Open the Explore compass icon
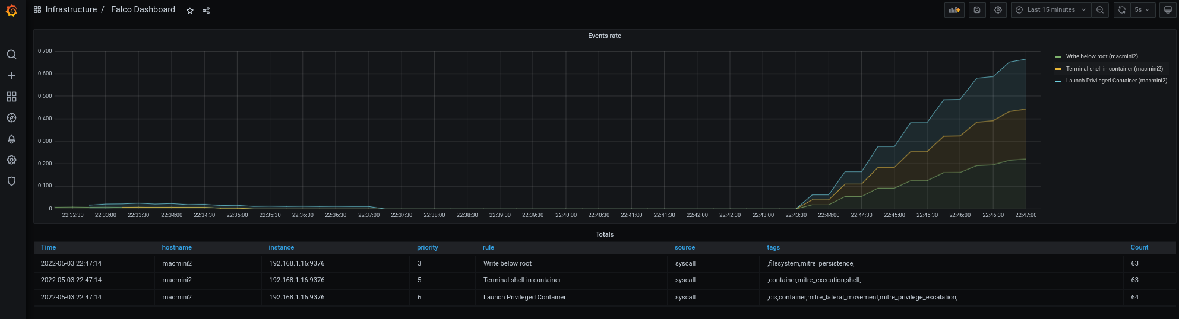This screenshot has width=1179, height=319. click(x=11, y=118)
